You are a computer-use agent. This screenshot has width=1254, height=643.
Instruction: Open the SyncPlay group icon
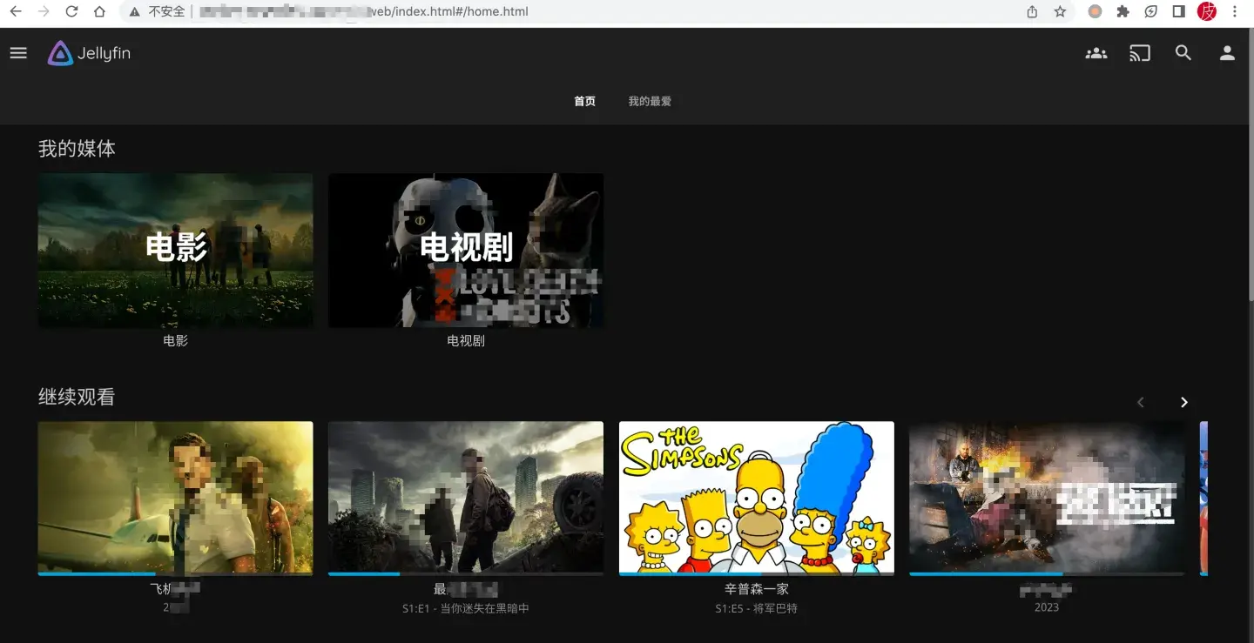click(1096, 53)
